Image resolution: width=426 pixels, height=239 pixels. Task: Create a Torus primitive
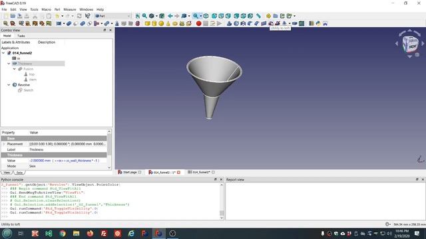click(174, 24)
